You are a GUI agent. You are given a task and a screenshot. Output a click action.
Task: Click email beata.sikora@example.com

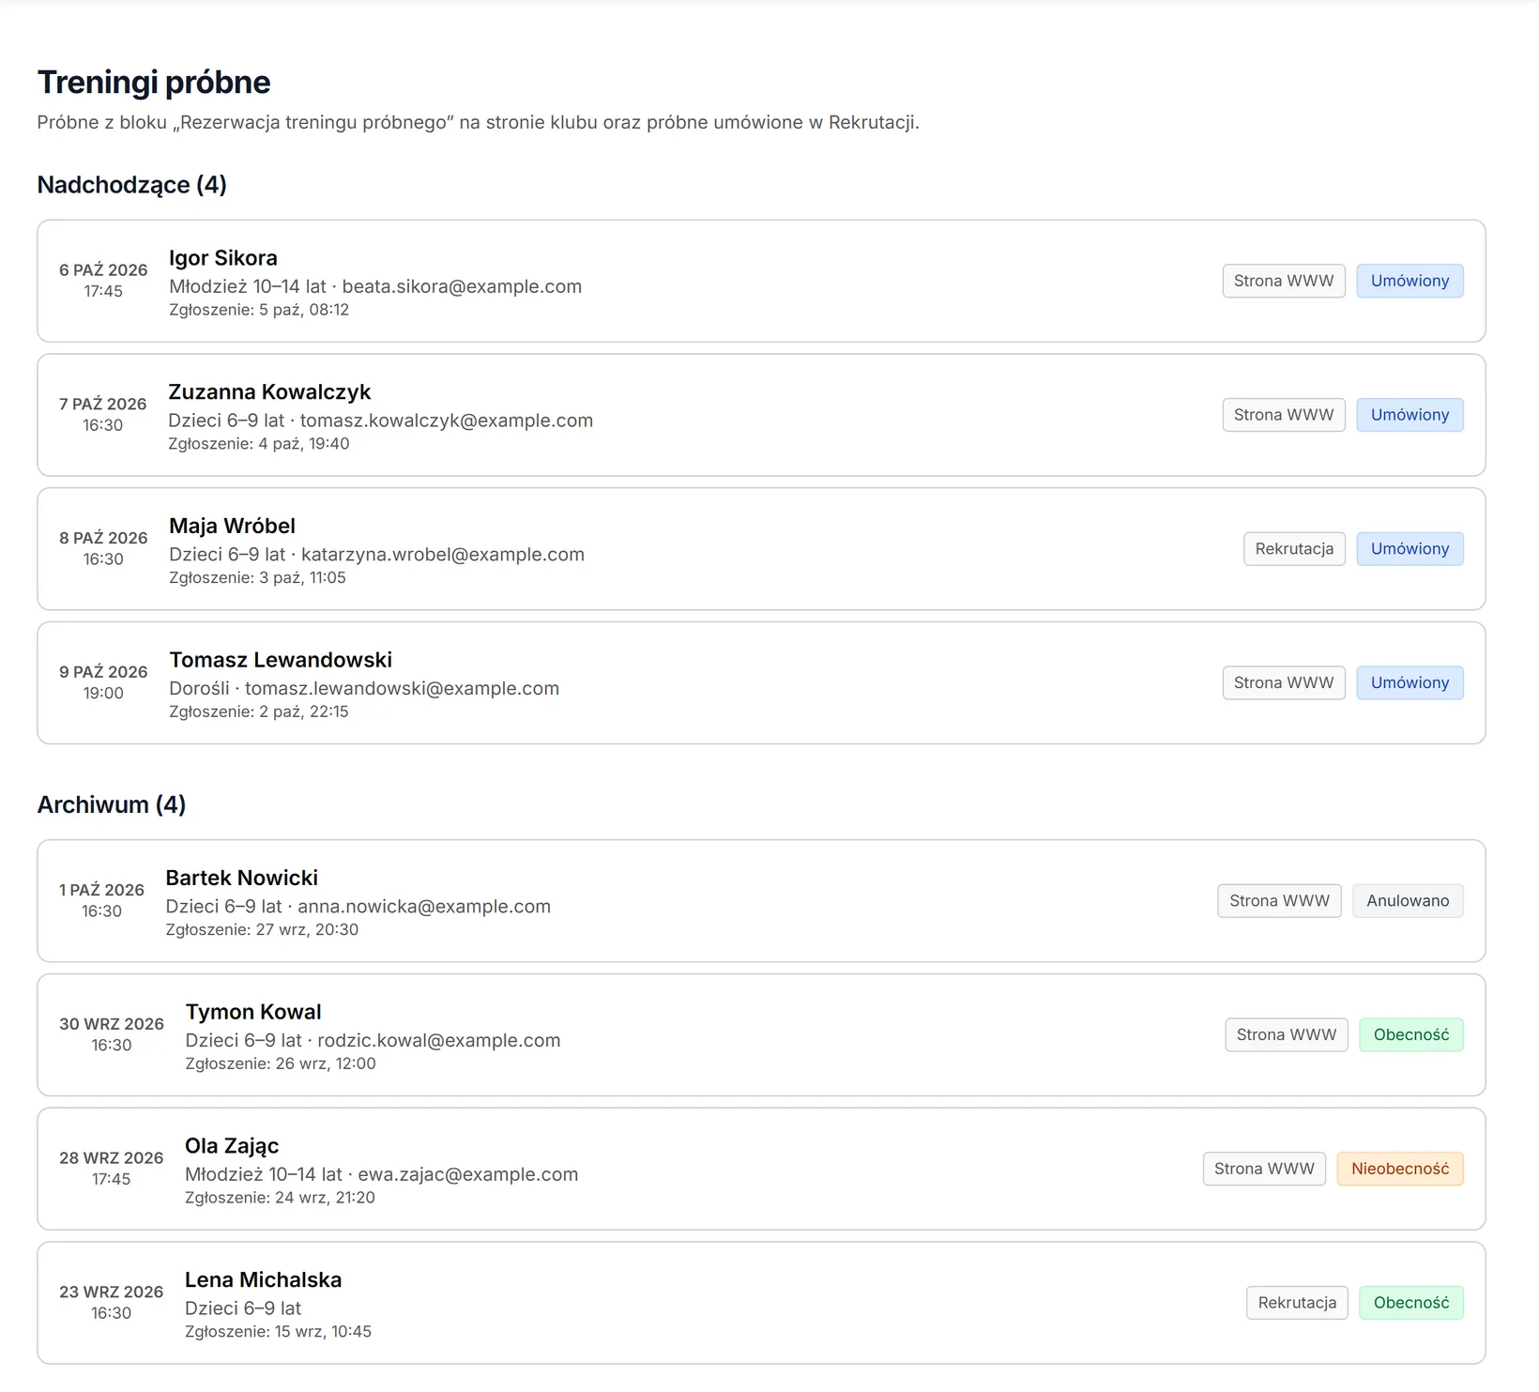(x=462, y=286)
